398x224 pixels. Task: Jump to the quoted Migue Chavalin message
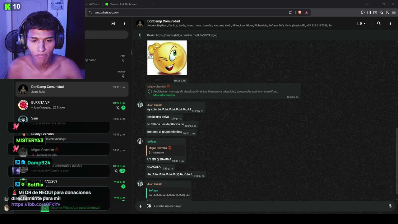pos(165,150)
